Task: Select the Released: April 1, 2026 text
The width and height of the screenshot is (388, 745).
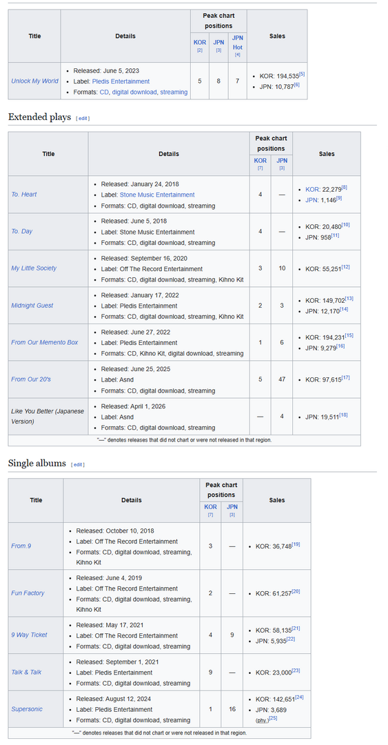Action: (x=134, y=406)
